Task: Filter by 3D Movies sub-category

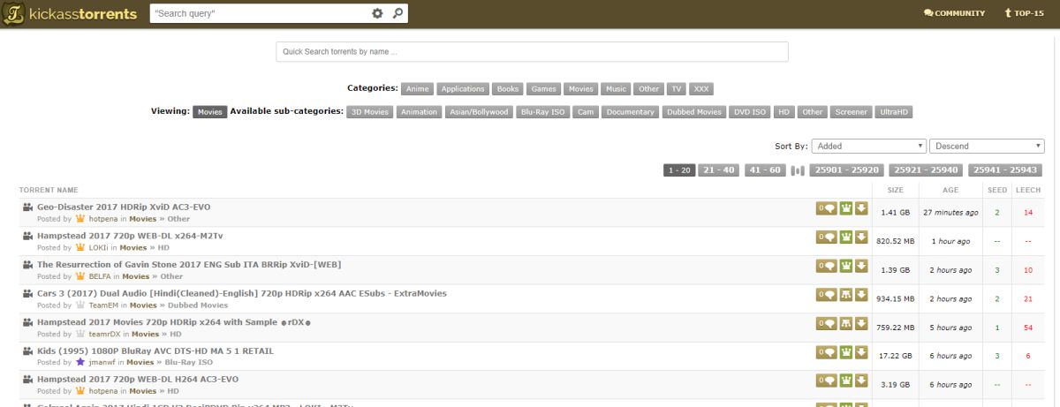Action: 369,112
